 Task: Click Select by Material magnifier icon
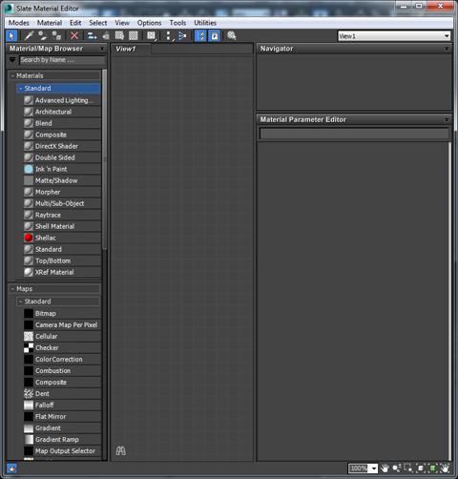232,35
